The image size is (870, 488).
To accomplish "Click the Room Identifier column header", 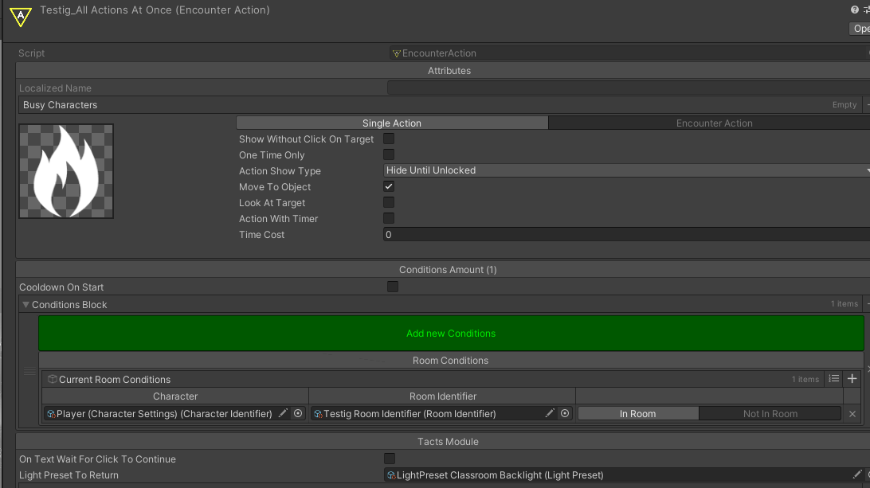I will point(443,396).
